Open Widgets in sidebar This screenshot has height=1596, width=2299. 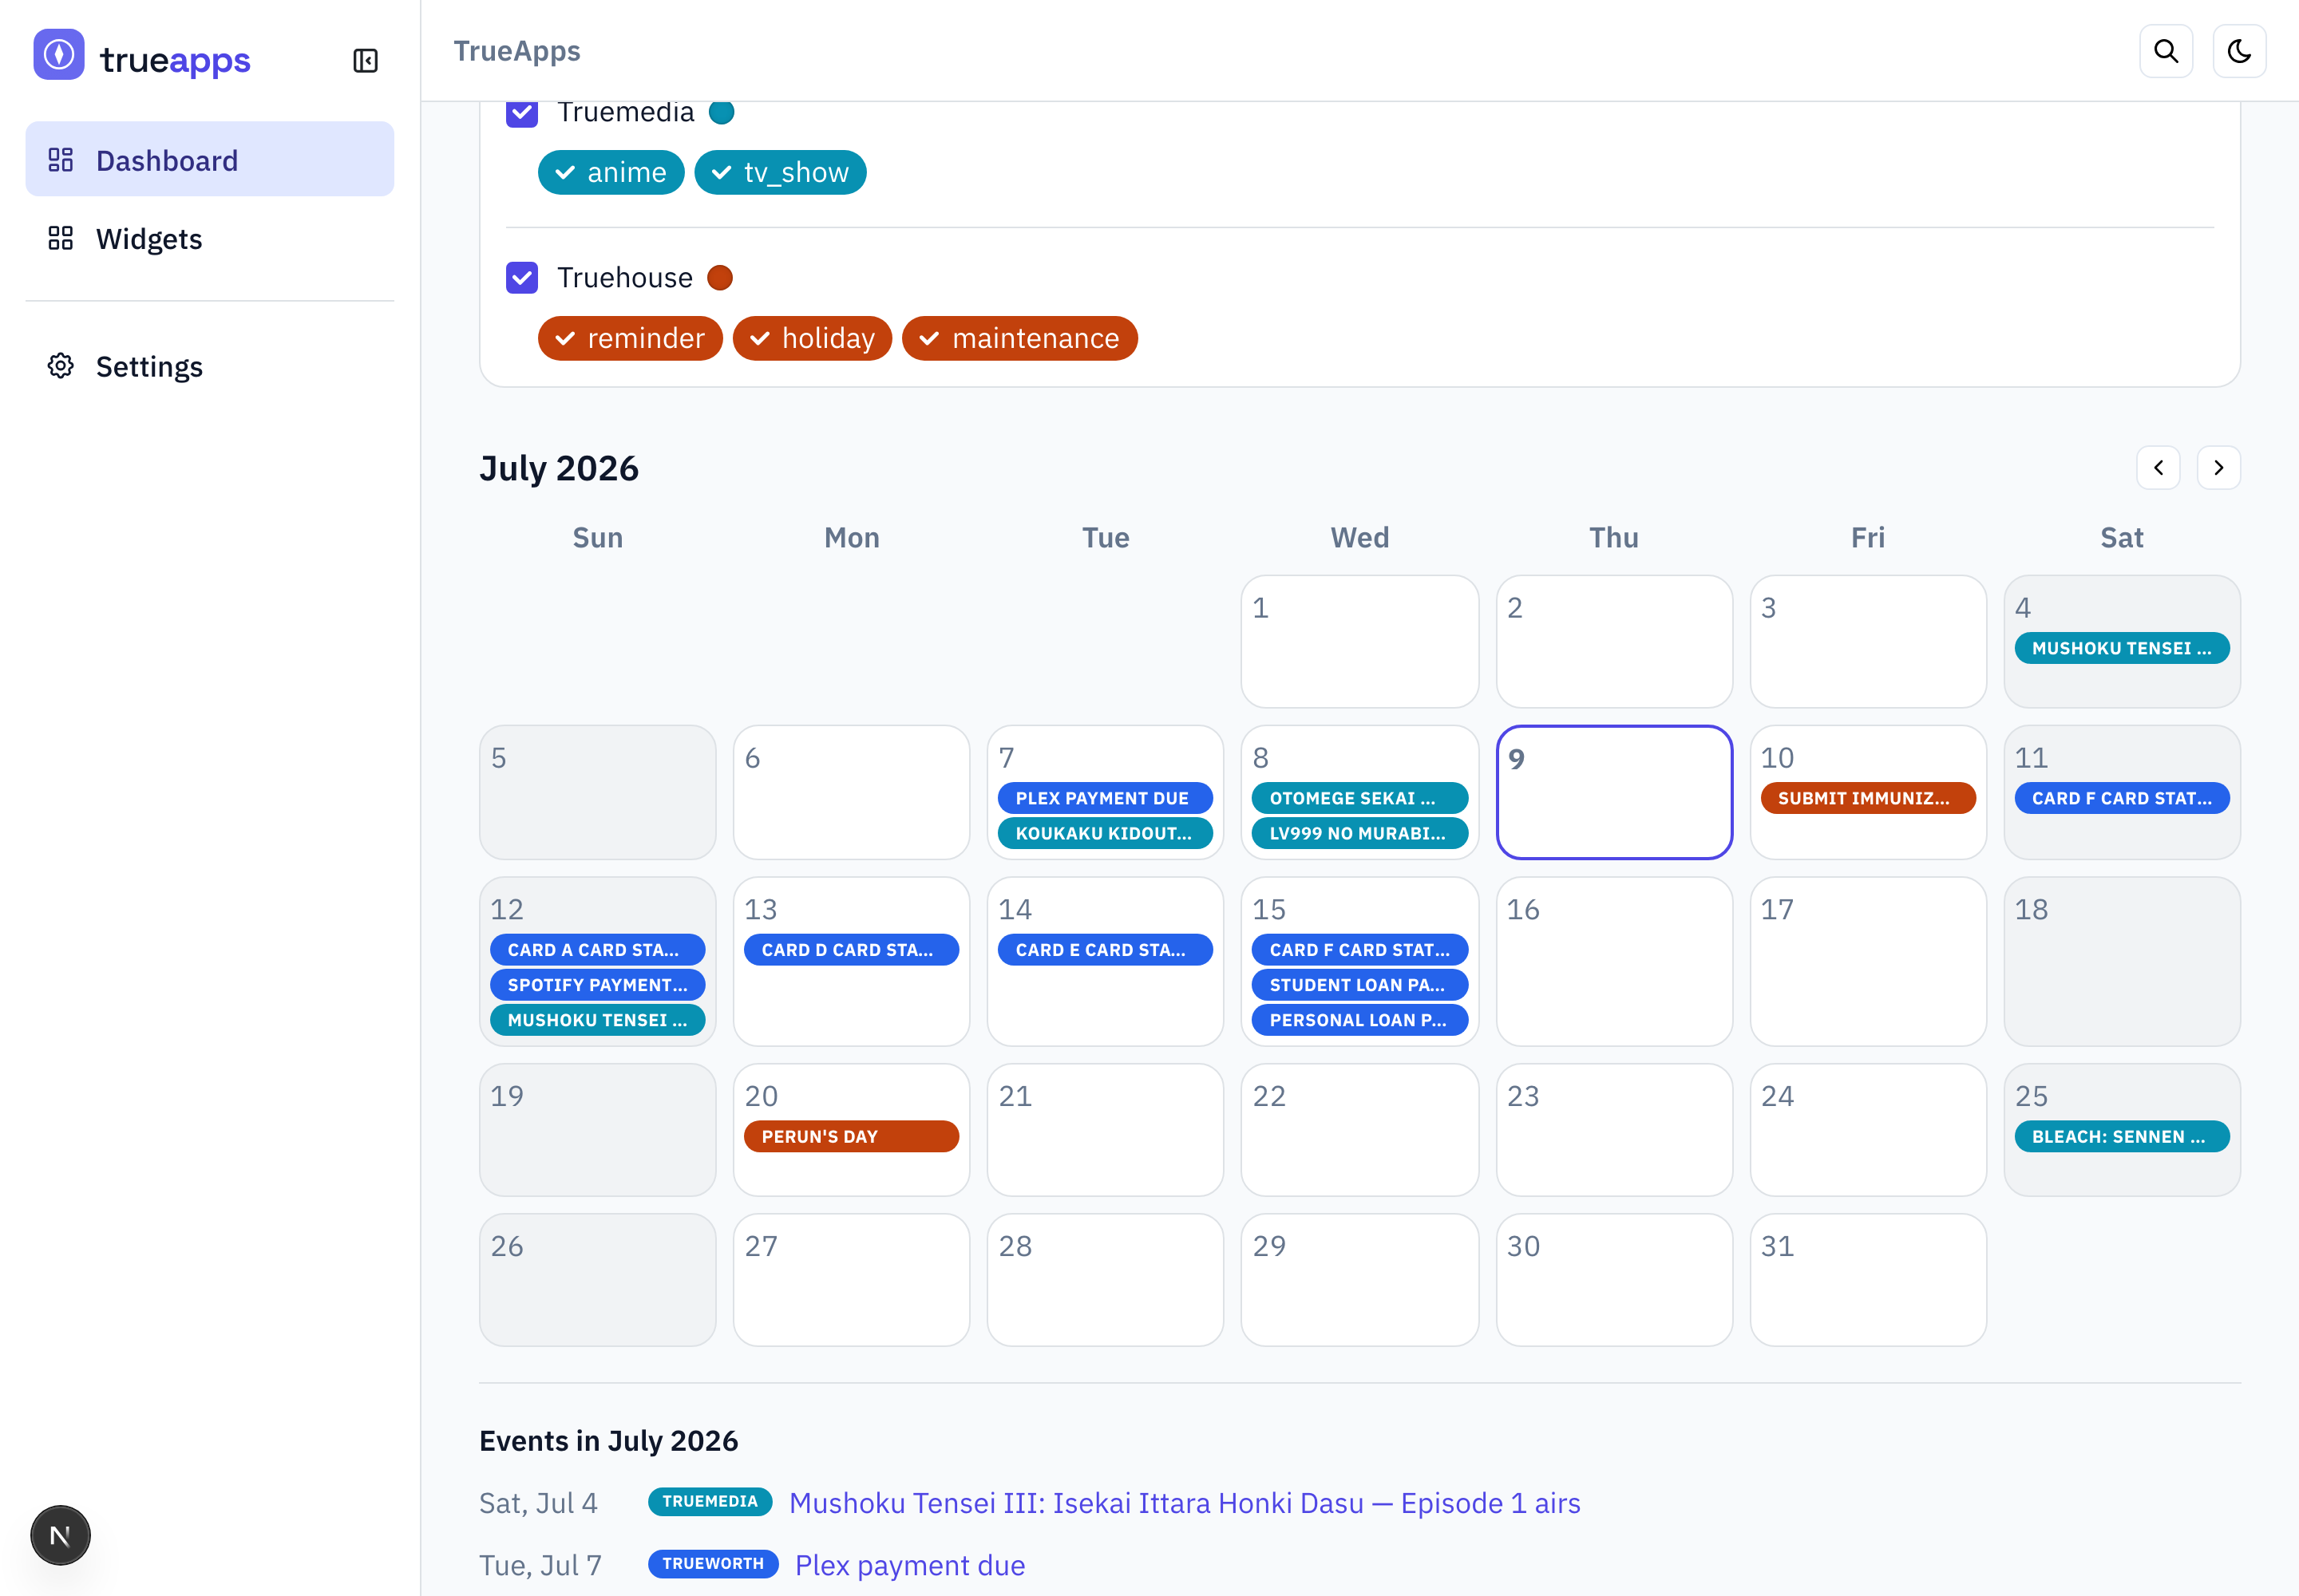coord(210,238)
